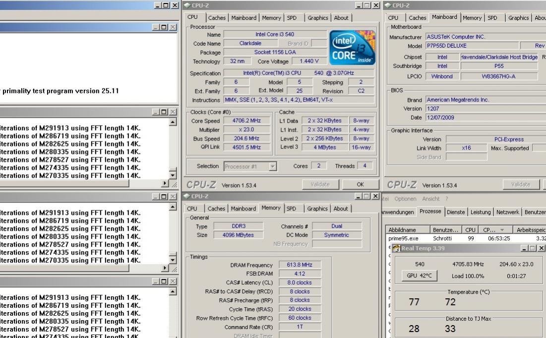Click the Multiplier value x 23.0
Viewport: 546px width, 338px height.
246,130
